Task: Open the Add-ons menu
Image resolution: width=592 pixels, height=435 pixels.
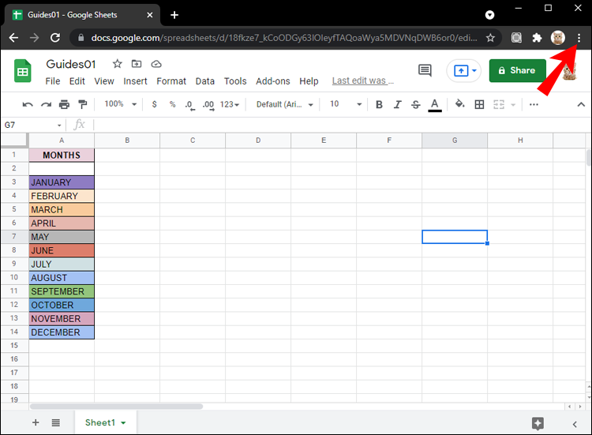Action: click(273, 81)
